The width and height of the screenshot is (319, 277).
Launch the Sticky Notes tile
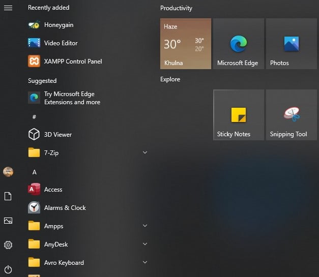239,115
